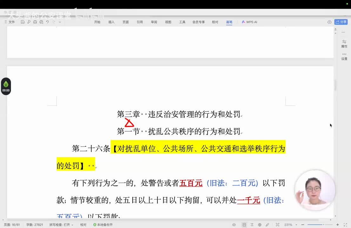Switch to the 开始 tab
The width and height of the screenshot is (351, 228).
[x=97, y=22]
